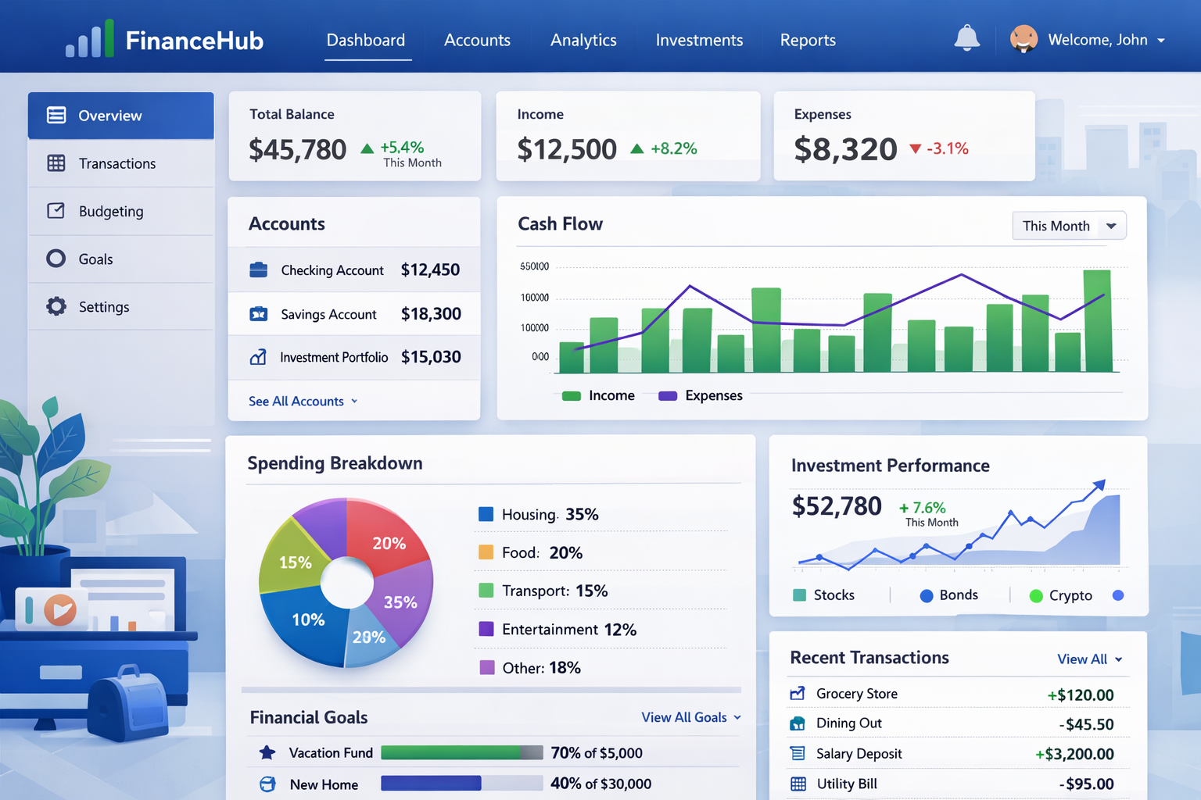Select the Investment Portfolio chart icon
Viewport: 1201px width, 800px height.
(x=258, y=357)
